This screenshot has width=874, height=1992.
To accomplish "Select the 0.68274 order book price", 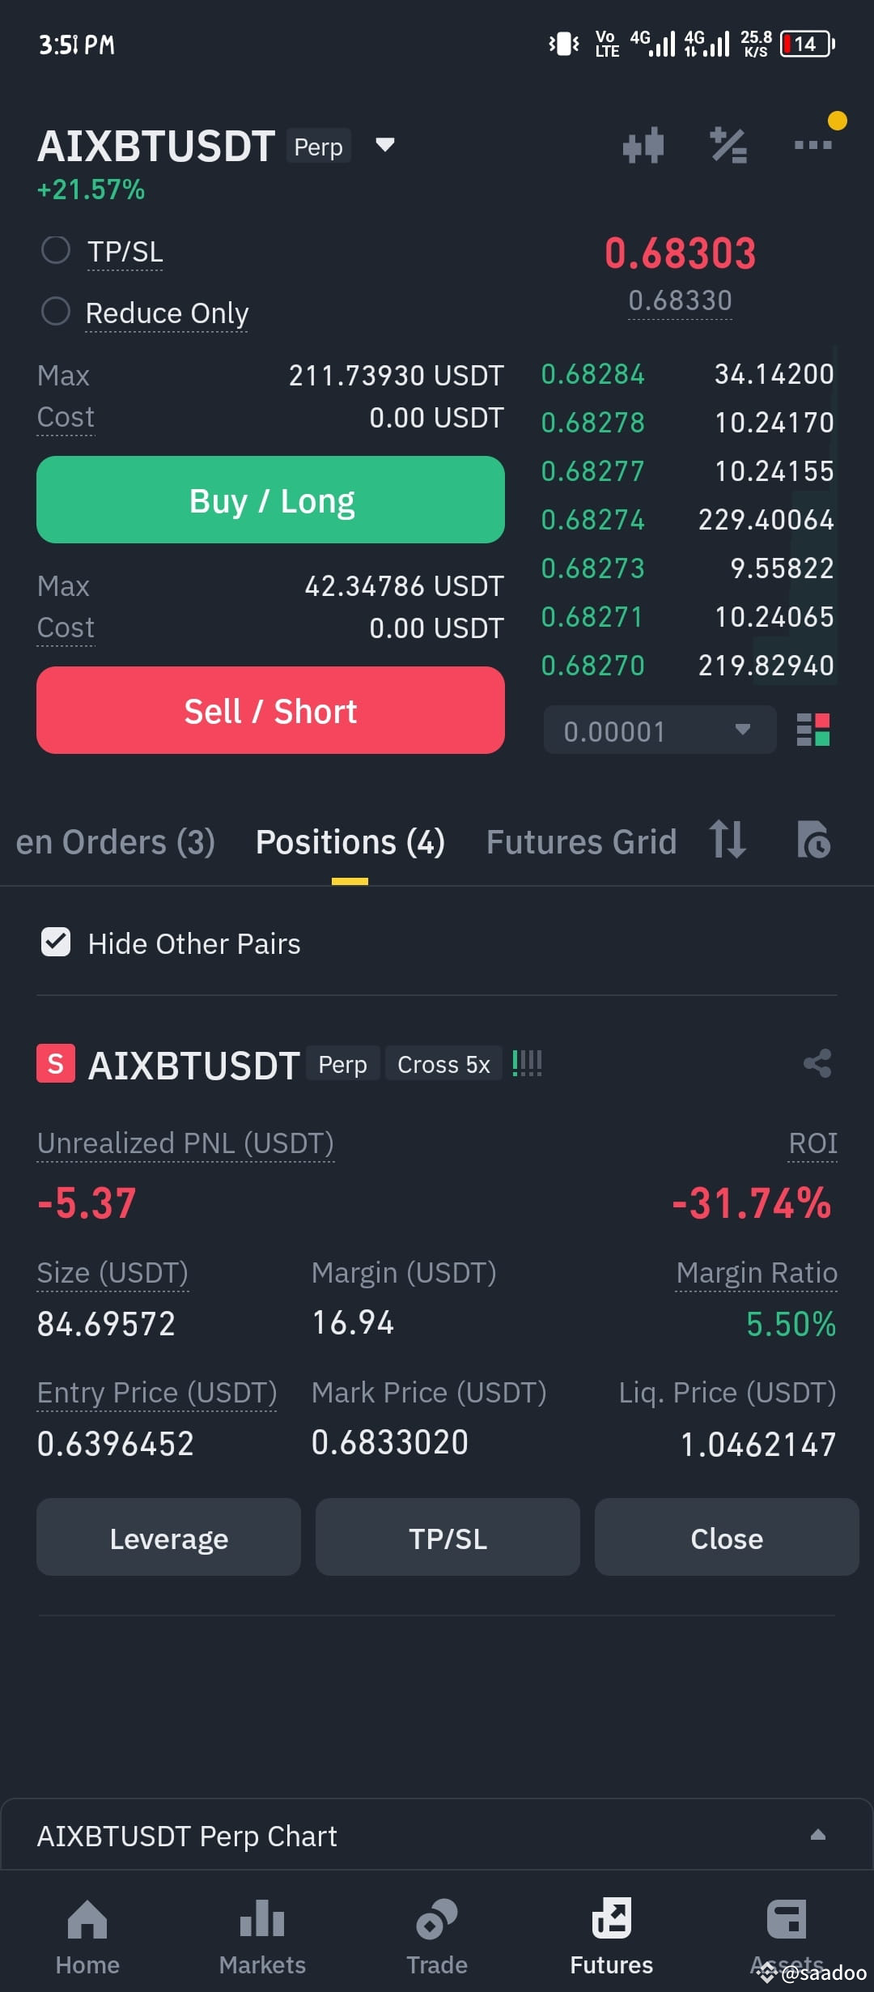I will pyautogui.click(x=592, y=520).
